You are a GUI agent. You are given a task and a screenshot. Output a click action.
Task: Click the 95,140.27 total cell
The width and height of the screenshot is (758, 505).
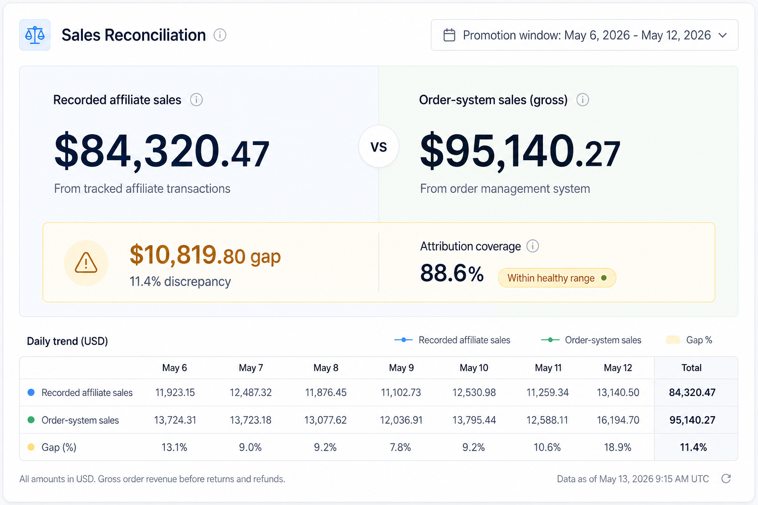[692, 420]
